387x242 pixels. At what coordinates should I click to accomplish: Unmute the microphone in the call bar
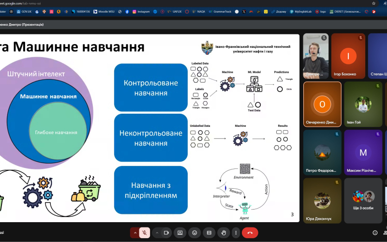[x=145, y=233]
